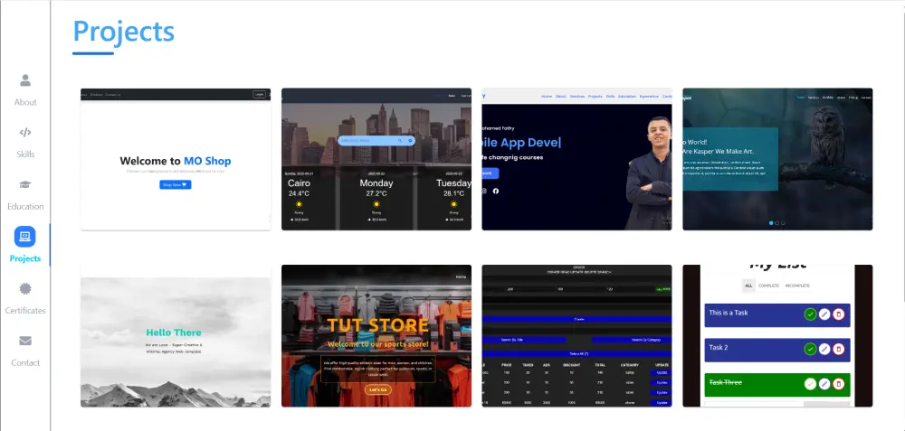905x431 pixels.
Task: Click the highlighted Projects laptop icon
Action: click(x=24, y=236)
